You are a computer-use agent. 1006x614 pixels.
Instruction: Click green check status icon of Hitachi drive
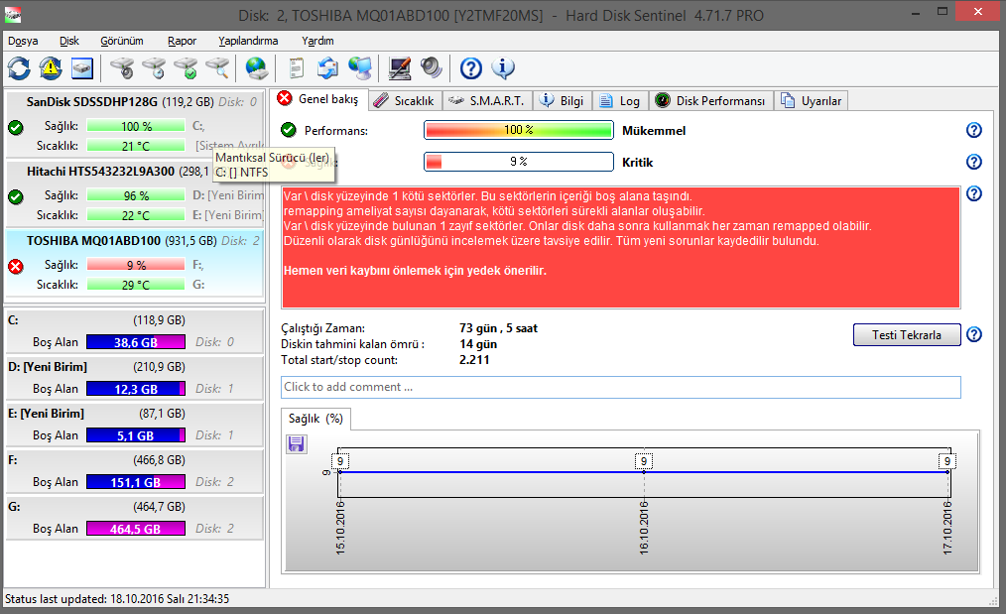tap(16, 196)
